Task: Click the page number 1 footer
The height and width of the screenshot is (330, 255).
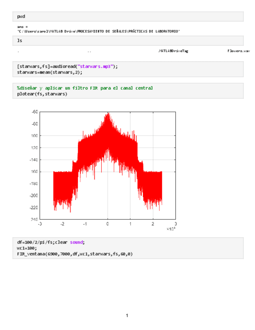Action: click(x=127, y=315)
